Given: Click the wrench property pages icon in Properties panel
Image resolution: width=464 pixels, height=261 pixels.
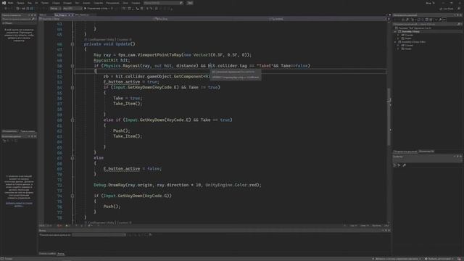Looking at the screenshot, I should click(405, 165).
